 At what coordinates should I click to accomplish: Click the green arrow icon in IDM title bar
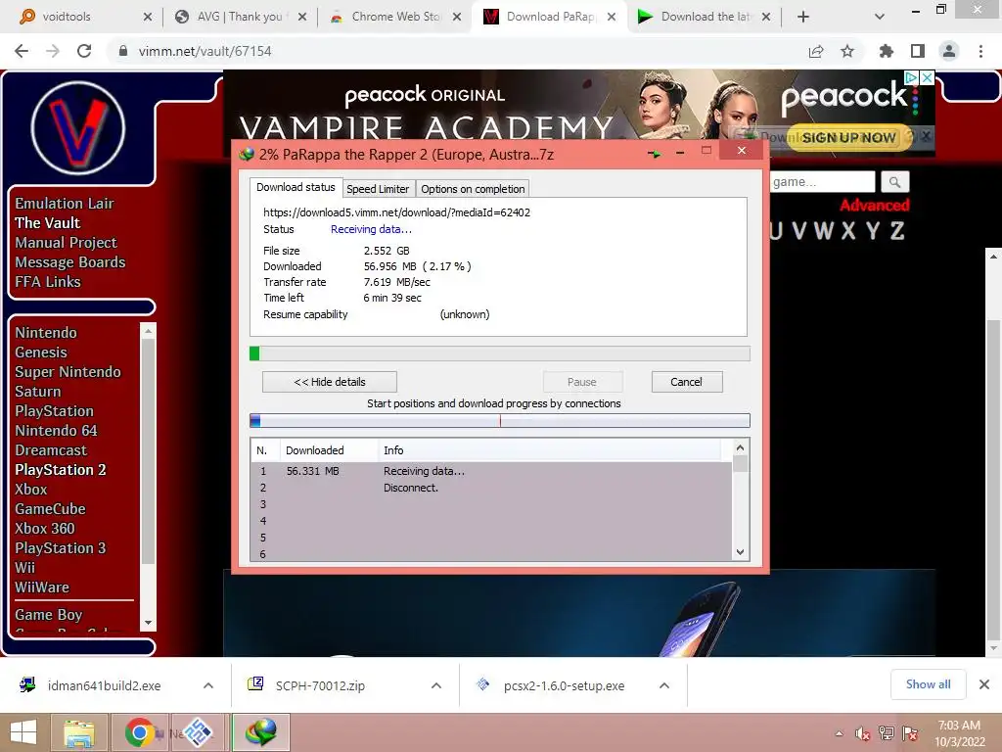pyautogui.click(x=654, y=154)
